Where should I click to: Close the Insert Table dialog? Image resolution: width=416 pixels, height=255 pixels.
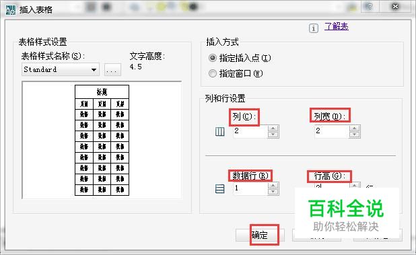[395, 6]
